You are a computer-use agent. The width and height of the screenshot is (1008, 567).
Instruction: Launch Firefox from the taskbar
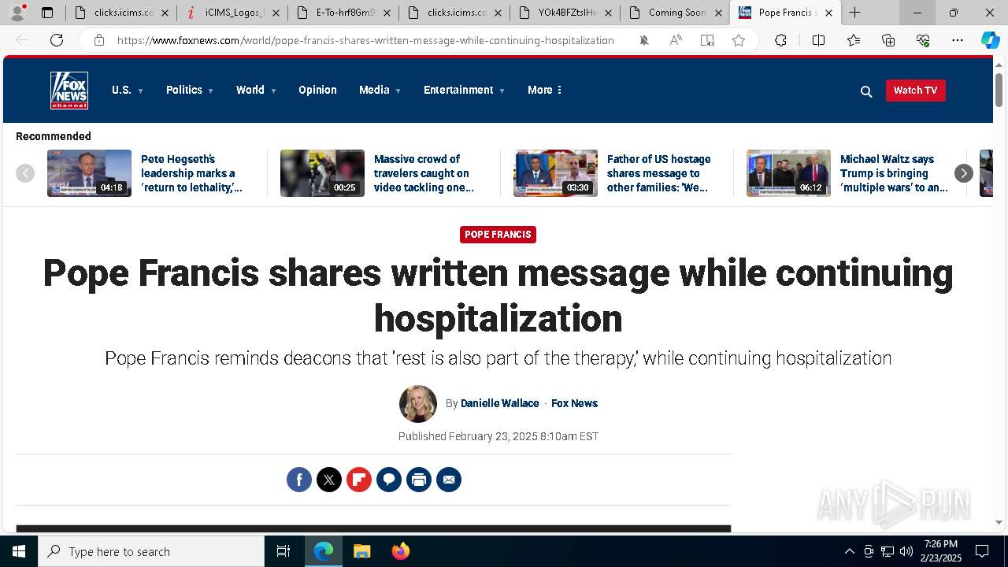(x=401, y=551)
